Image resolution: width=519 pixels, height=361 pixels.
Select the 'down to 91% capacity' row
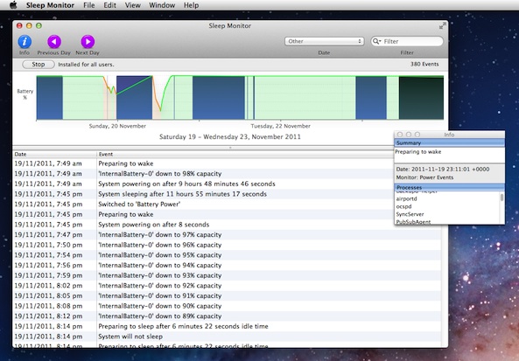pos(227,295)
